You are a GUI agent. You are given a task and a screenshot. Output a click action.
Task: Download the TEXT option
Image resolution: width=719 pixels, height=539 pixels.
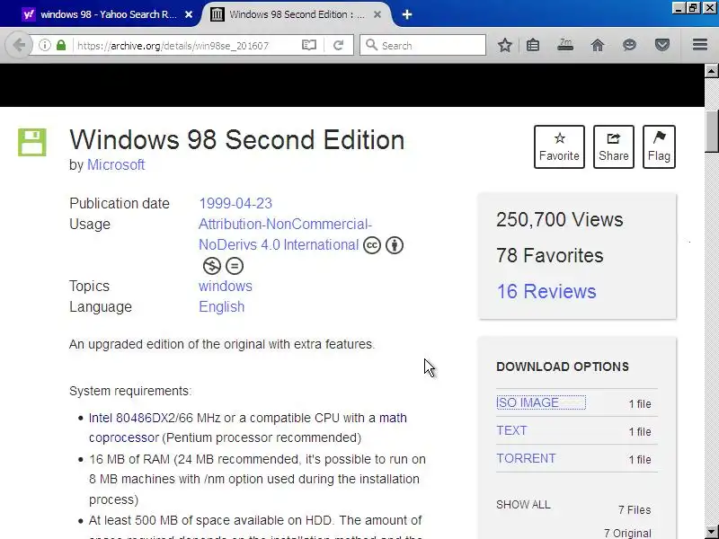tap(511, 430)
